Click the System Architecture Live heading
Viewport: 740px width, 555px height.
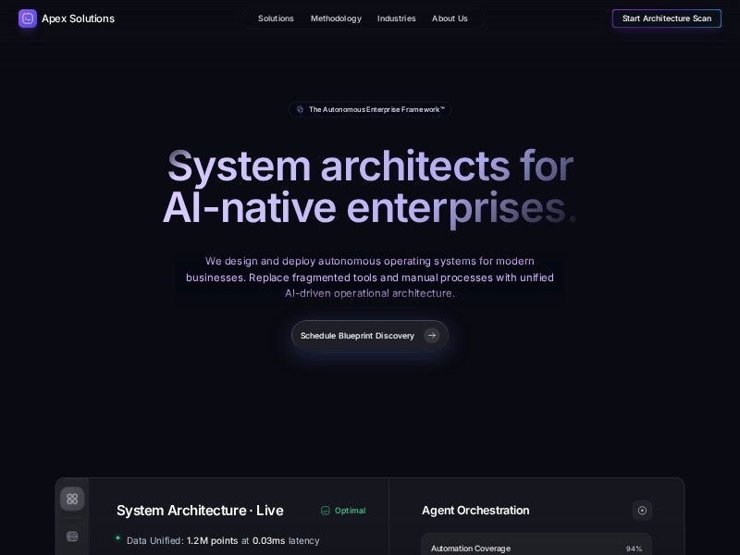click(200, 511)
